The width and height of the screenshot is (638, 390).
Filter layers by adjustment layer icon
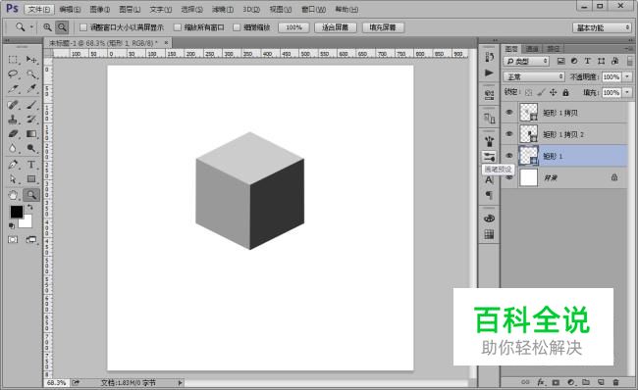574,61
